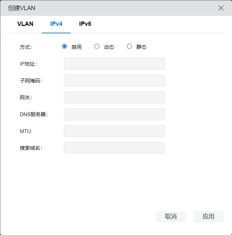This screenshot has height=235, width=232.
Task: Click the DNS服务器 field label
Action: click(34, 114)
